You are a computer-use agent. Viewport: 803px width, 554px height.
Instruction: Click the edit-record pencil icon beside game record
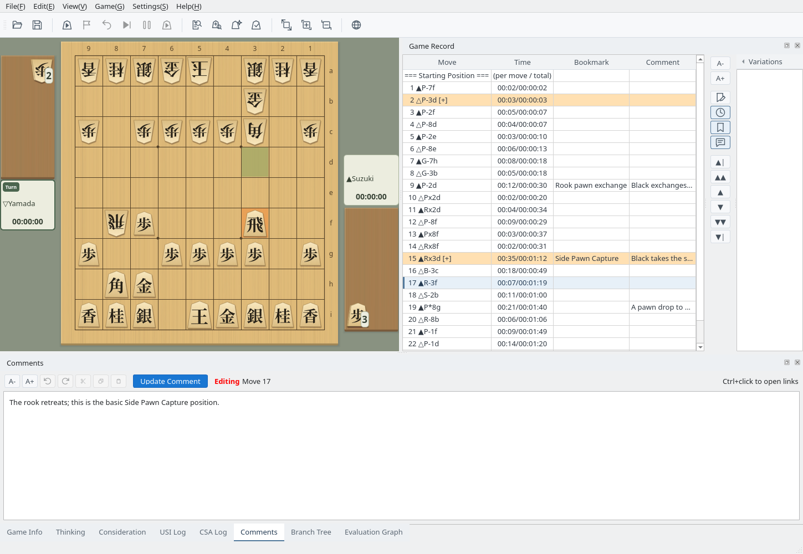click(x=720, y=98)
